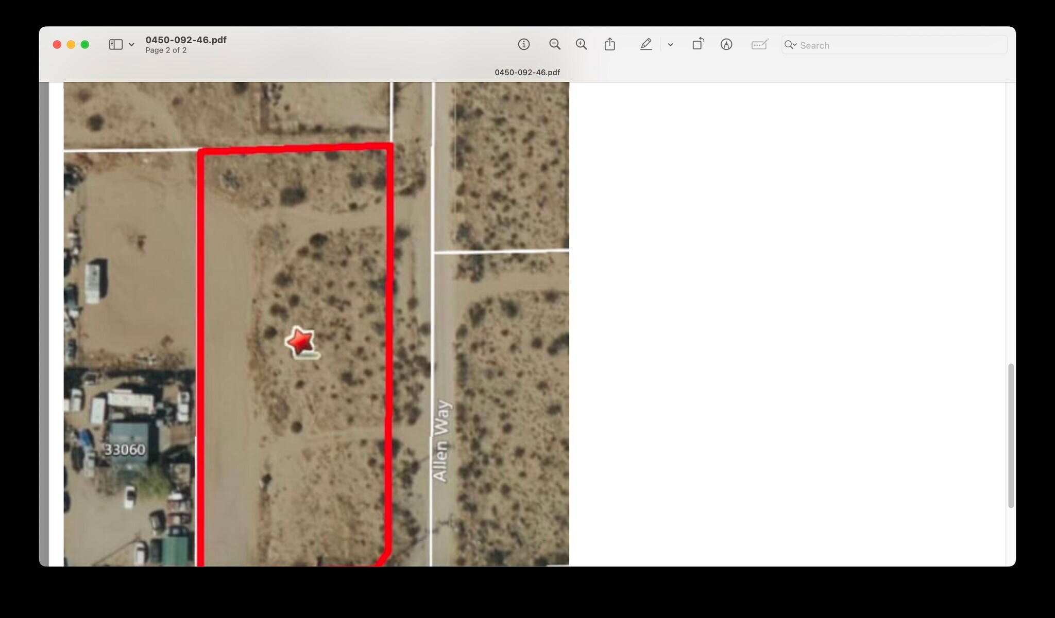Click the Page 2 of 2 indicator

click(x=166, y=50)
